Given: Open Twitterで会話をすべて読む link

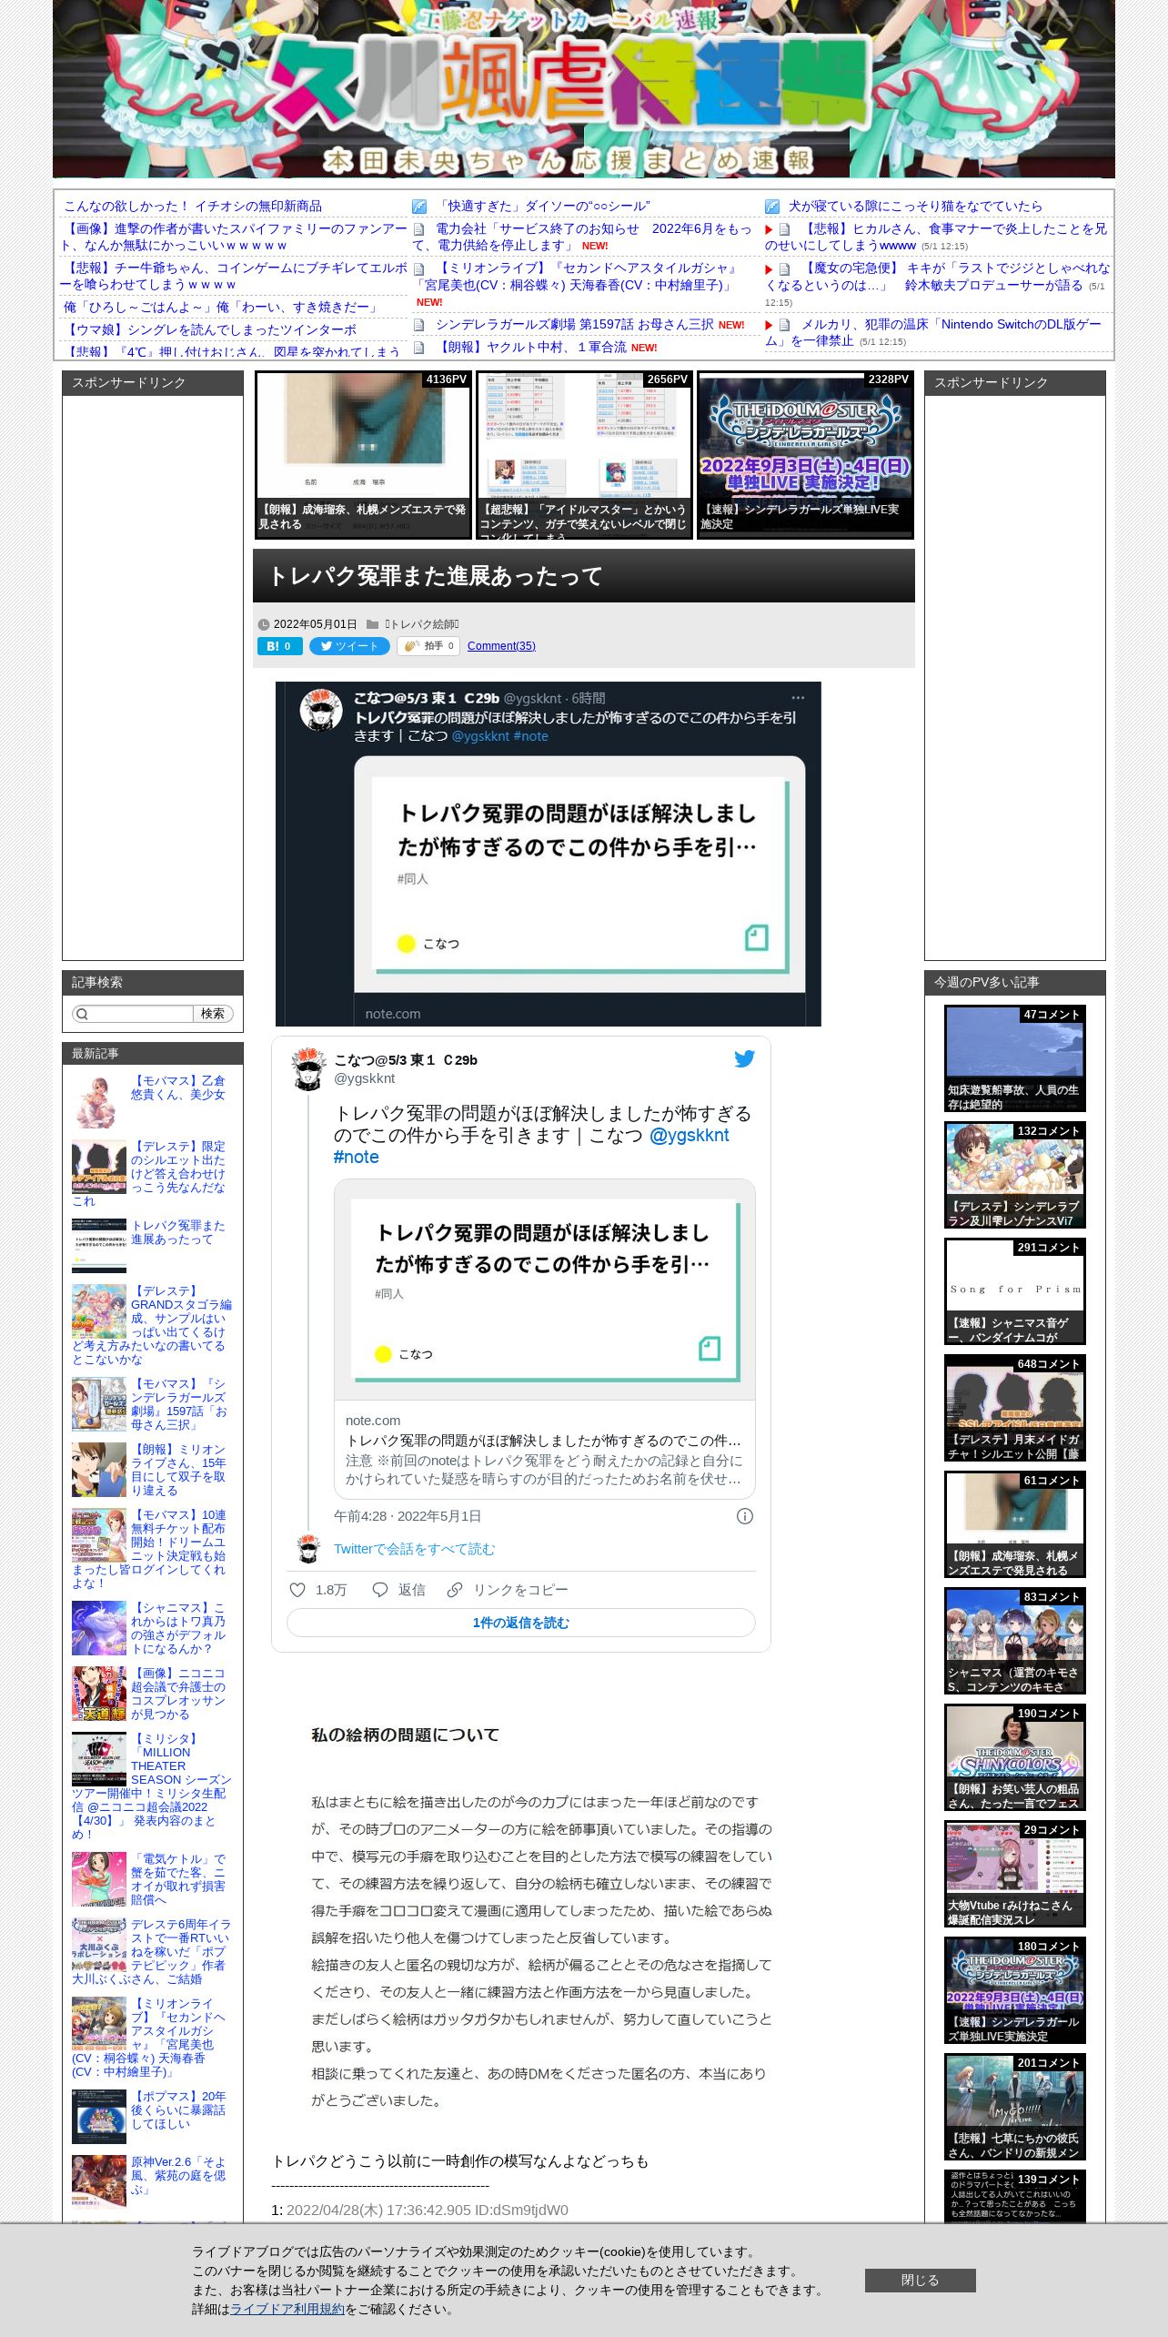Looking at the screenshot, I should (x=414, y=1549).
